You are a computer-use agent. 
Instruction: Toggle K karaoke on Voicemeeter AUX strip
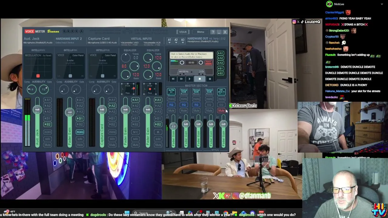[158, 132]
